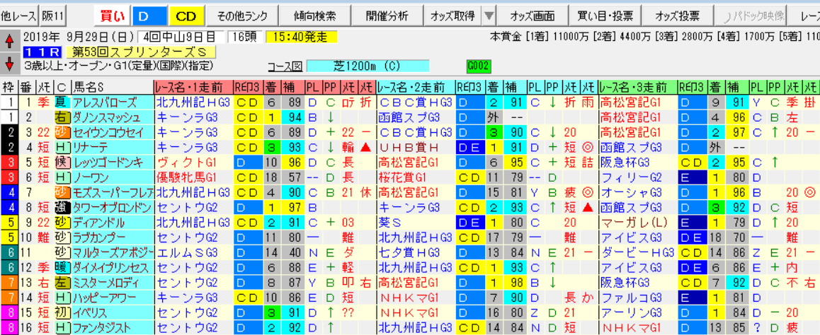Click the 砂 icon on ディアンドル row
The height and width of the screenshot is (335, 820).
(61, 223)
